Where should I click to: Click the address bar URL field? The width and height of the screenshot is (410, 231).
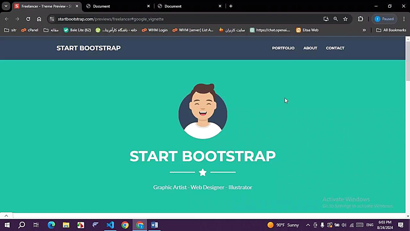[x=189, y=19]
